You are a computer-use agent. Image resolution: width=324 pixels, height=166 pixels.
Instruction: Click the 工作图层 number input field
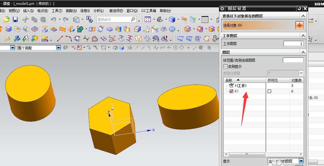tap(293, 44)
